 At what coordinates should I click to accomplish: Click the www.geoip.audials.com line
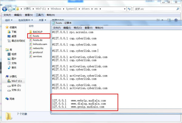pyautogui.click(x=78, y=107)
